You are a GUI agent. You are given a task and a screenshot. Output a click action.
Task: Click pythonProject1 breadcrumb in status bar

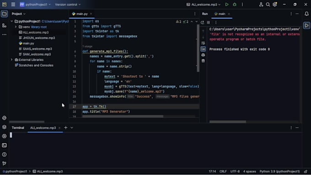pos(15,171)
